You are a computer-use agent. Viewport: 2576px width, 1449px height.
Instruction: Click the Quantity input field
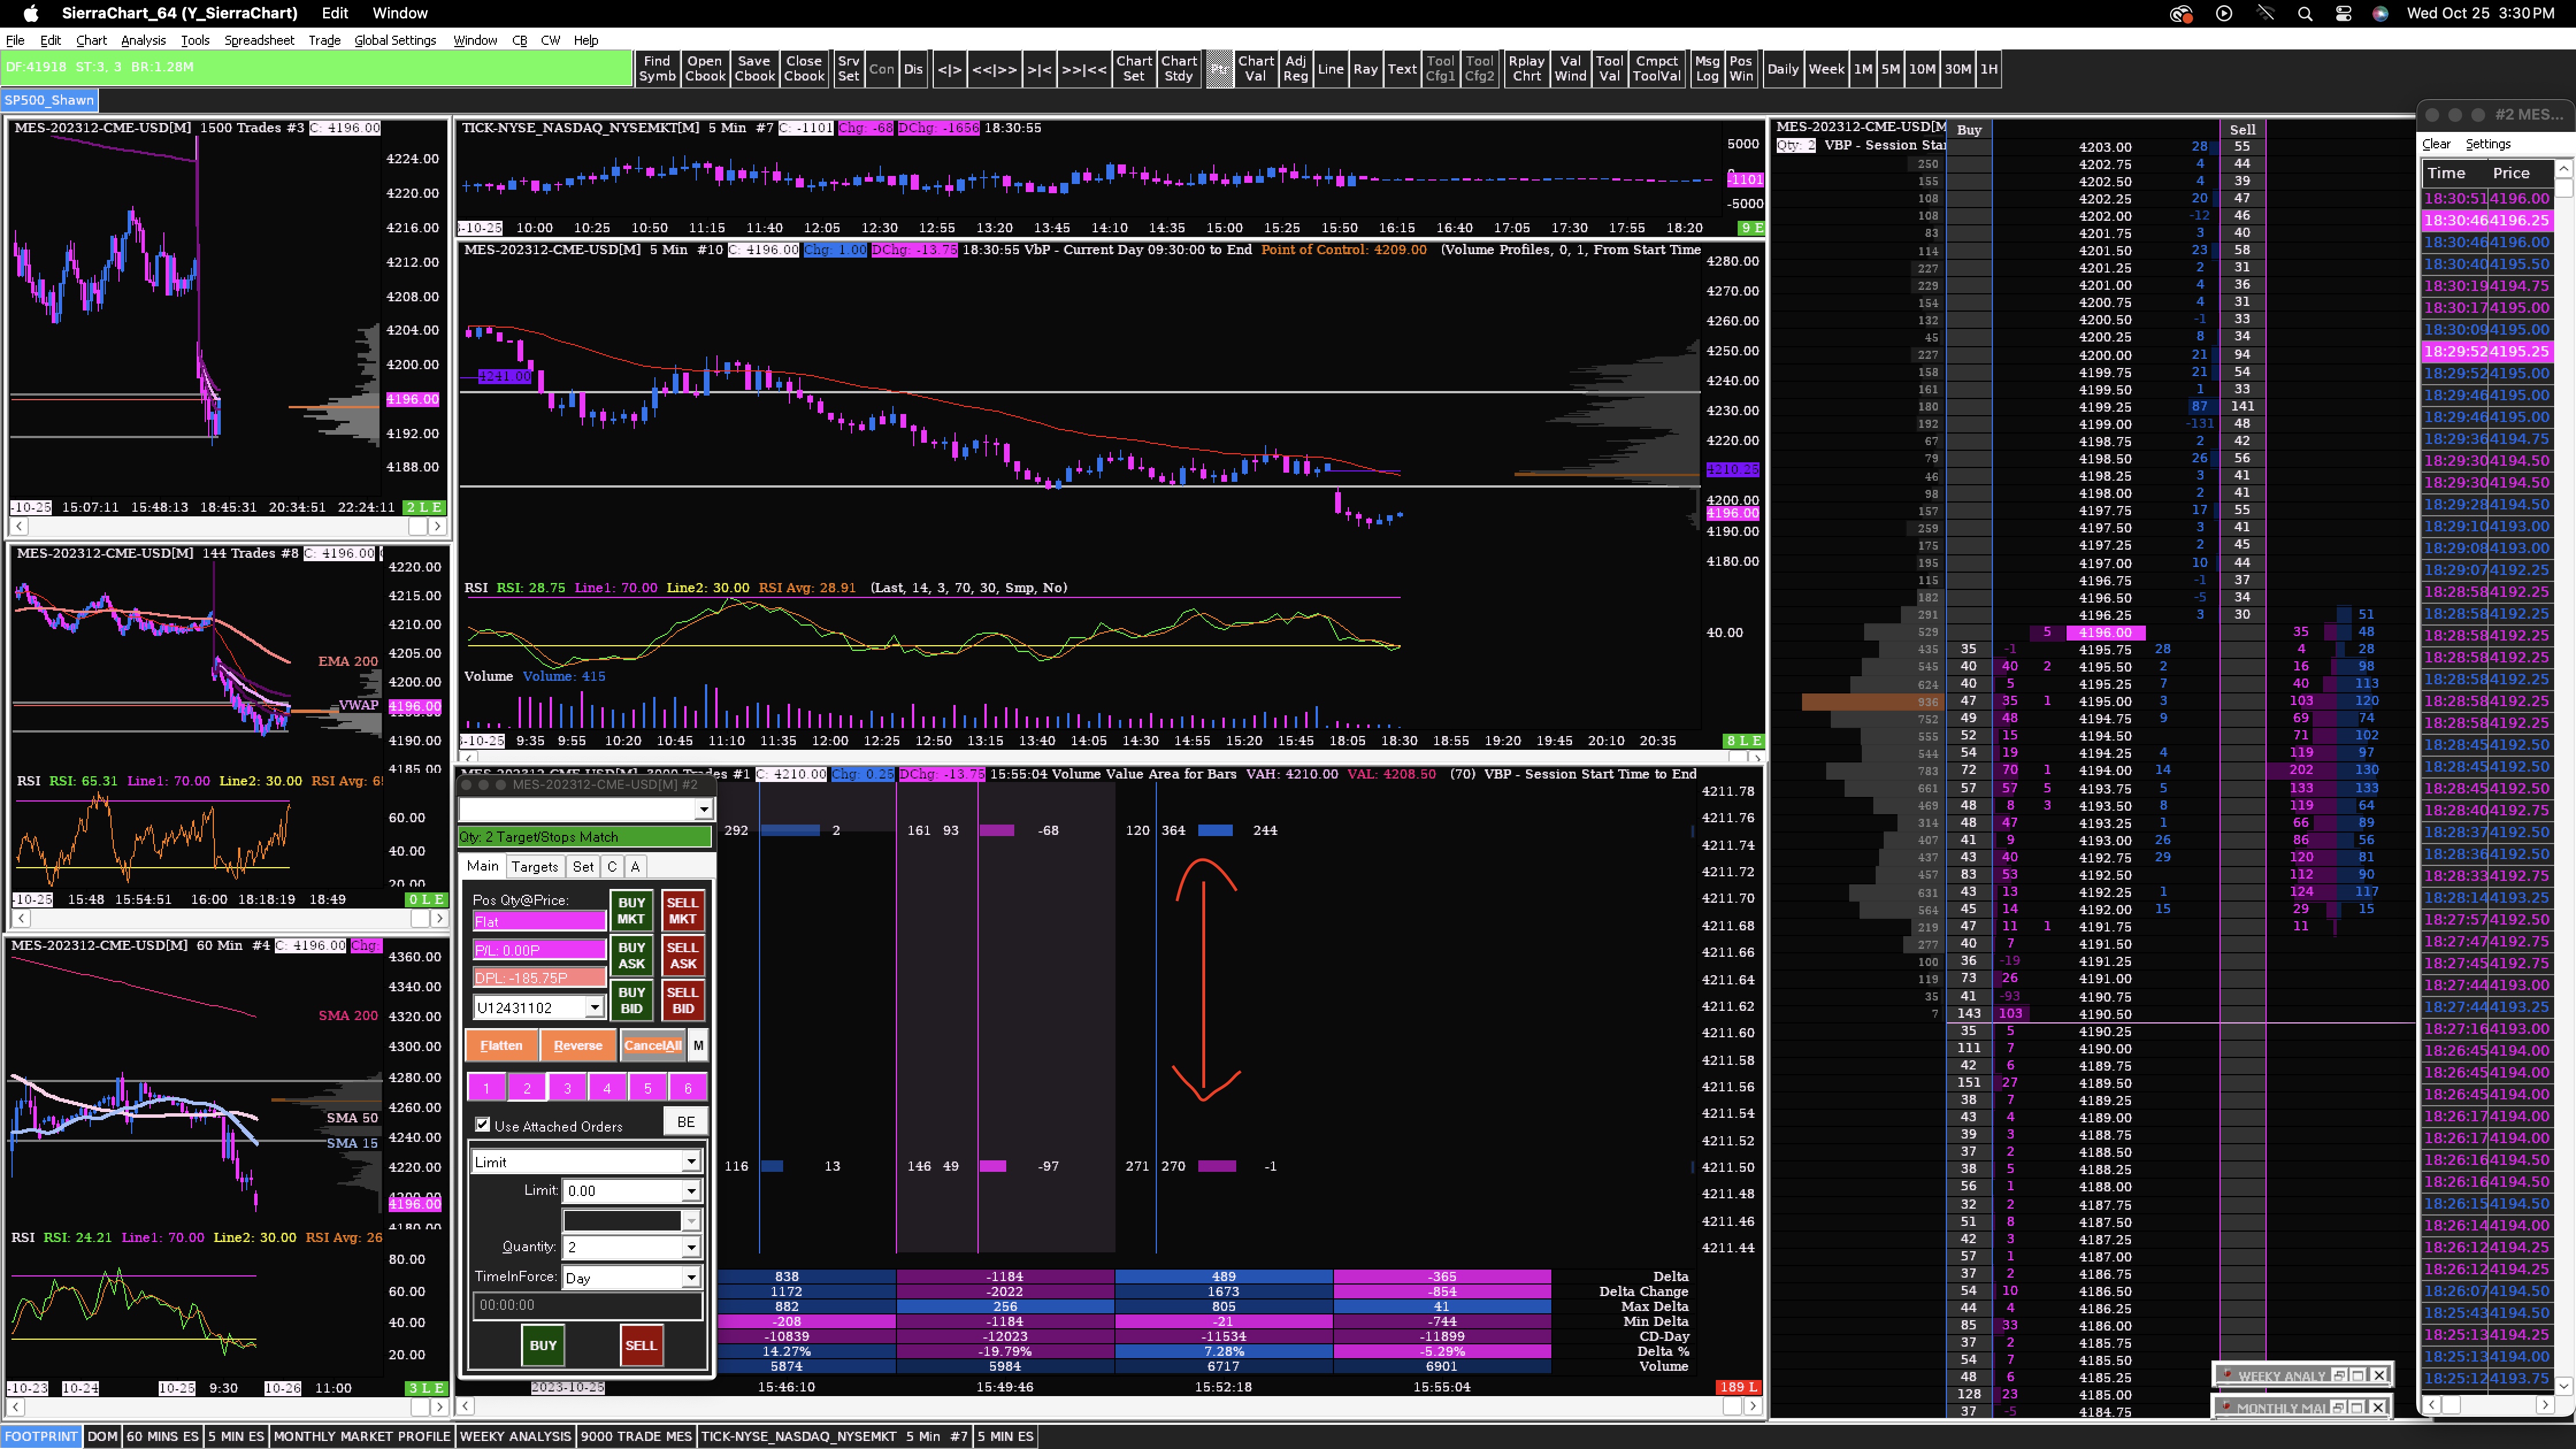[621, 1246]
